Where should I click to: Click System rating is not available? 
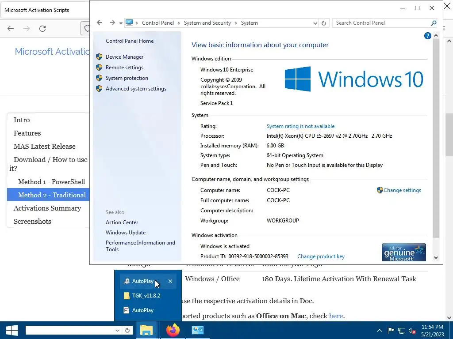(300, 126)
